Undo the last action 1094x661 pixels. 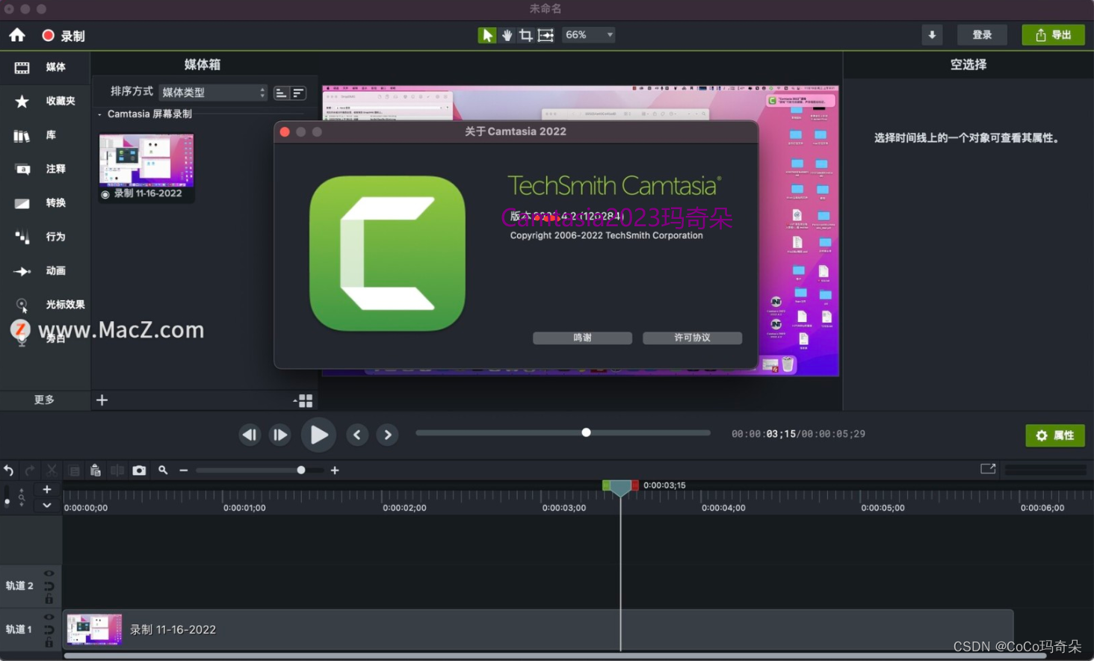(9, 471)
